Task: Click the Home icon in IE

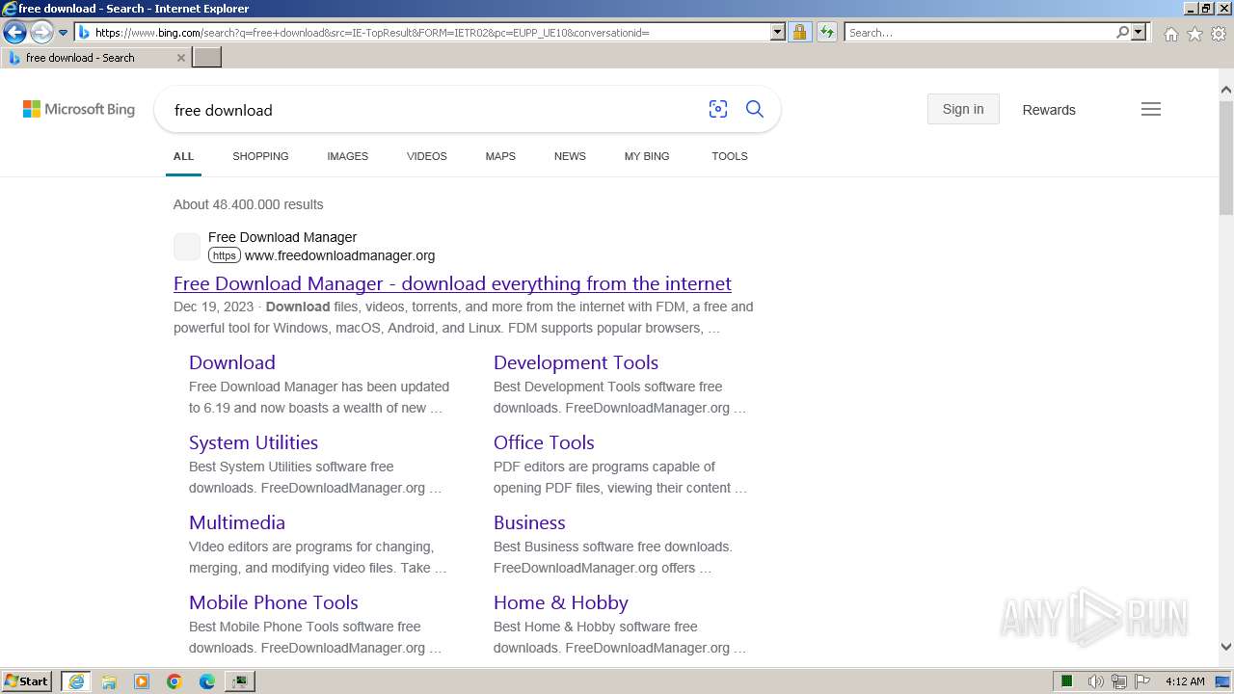Action: pyautogui.click(x=1170, y=34)
